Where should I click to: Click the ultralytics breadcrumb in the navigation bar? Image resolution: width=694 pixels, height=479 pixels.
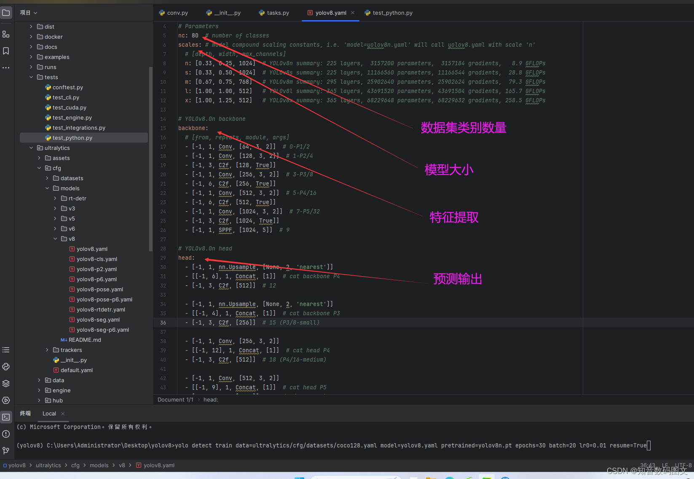48,465
